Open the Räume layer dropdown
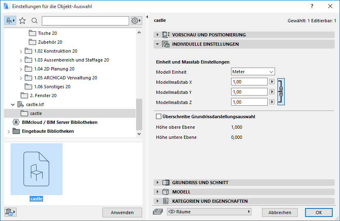The width and height of the screenshot is (340, 221). 209,212
